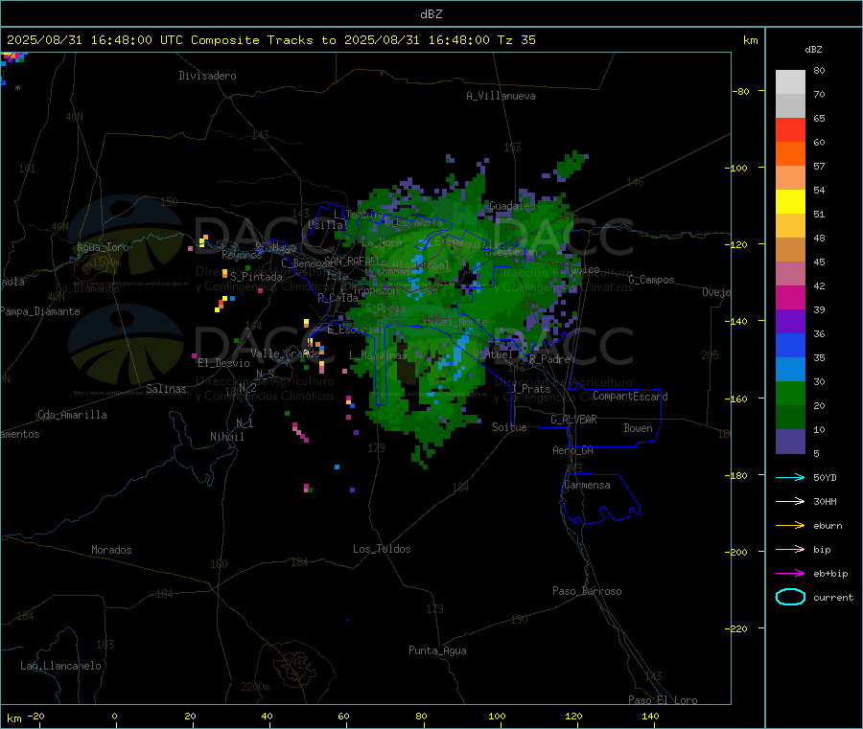The image size is (863, 729).
Task: Click the yellow eburn arrow legend icon
Action: pyautogui.click(x=790, y=525)
